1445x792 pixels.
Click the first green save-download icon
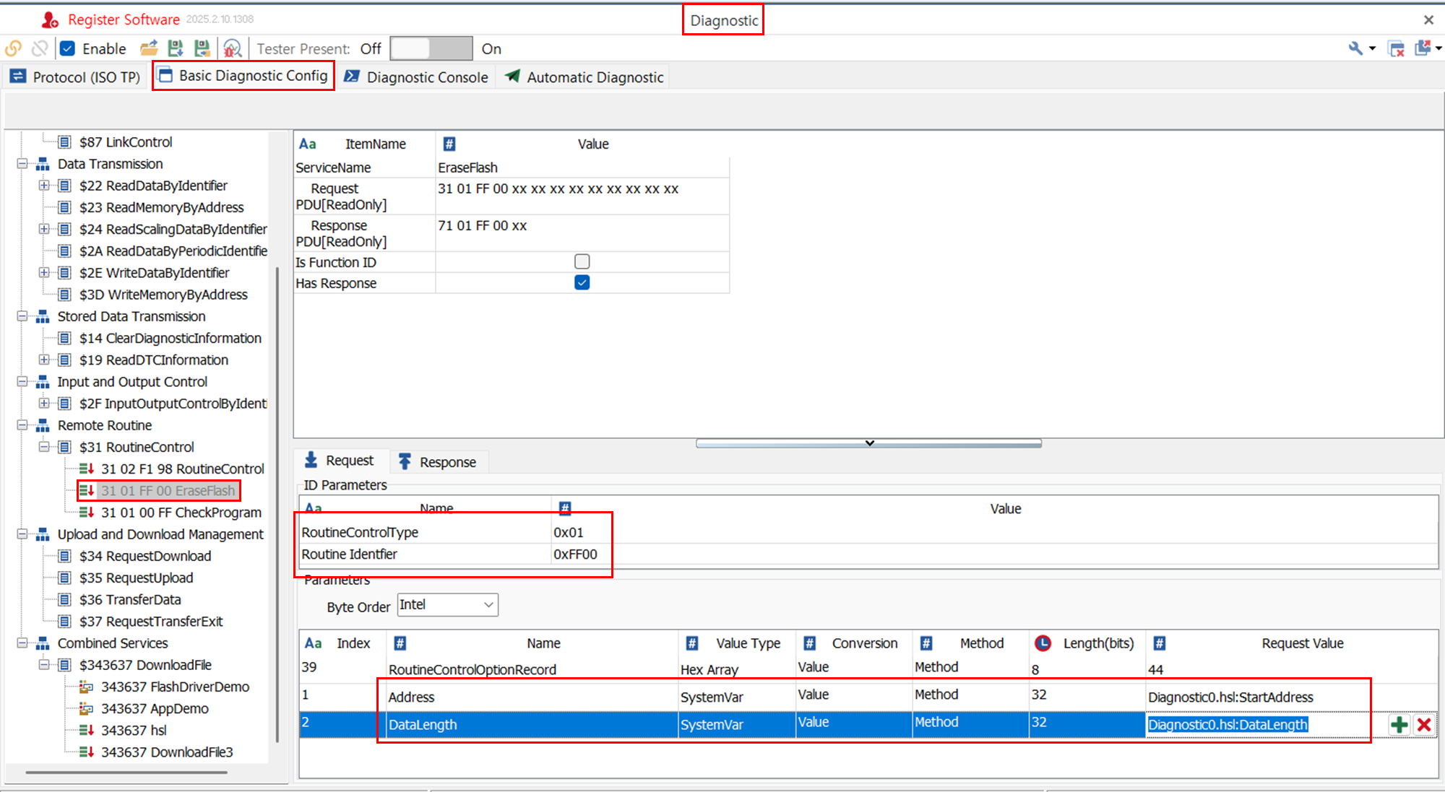pos(176,48)
